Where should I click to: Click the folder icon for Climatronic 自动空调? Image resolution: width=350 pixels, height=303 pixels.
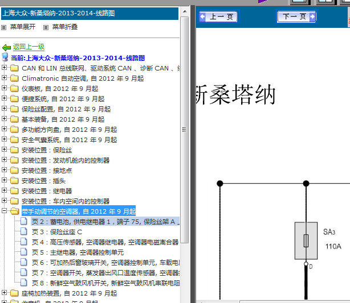tap(14, 78)
